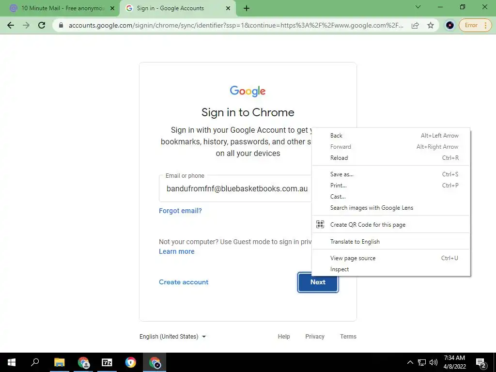Open the first Chrome taskbar icon after File Explorer
The width and height of the screenshot is (496, 372).
83,362
